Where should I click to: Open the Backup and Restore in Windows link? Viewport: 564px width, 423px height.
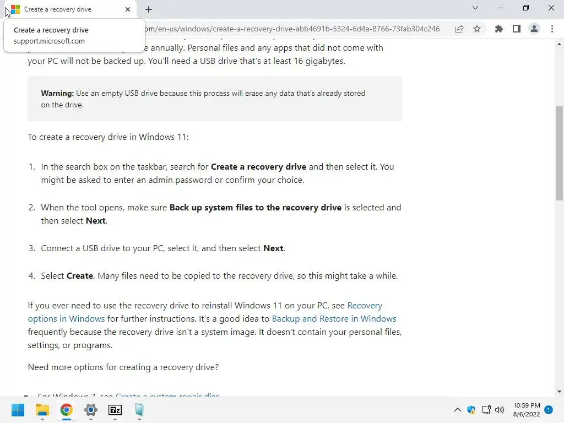coord(334,319)
